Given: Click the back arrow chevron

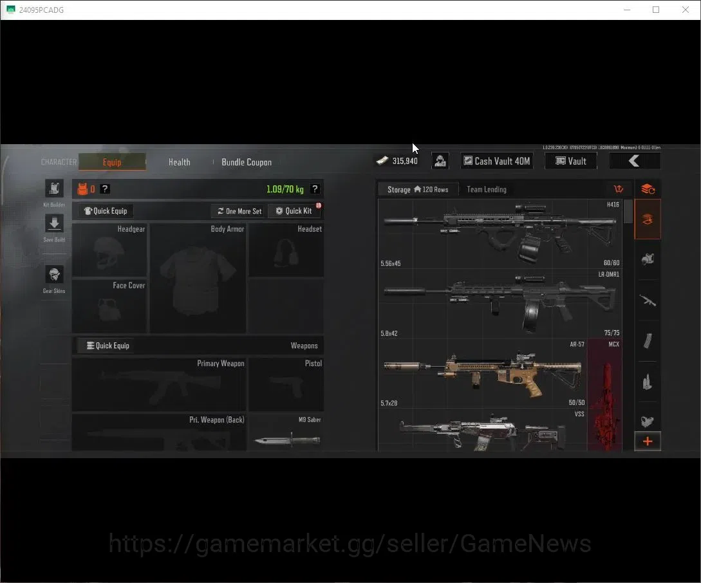Looking at the screenshot, I should 635,161.
